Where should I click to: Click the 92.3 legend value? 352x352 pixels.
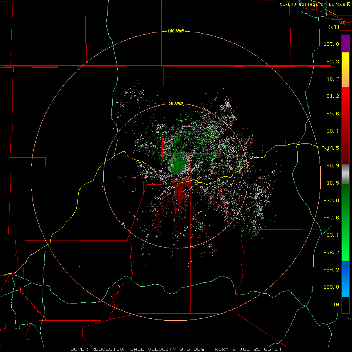[333, 61]
